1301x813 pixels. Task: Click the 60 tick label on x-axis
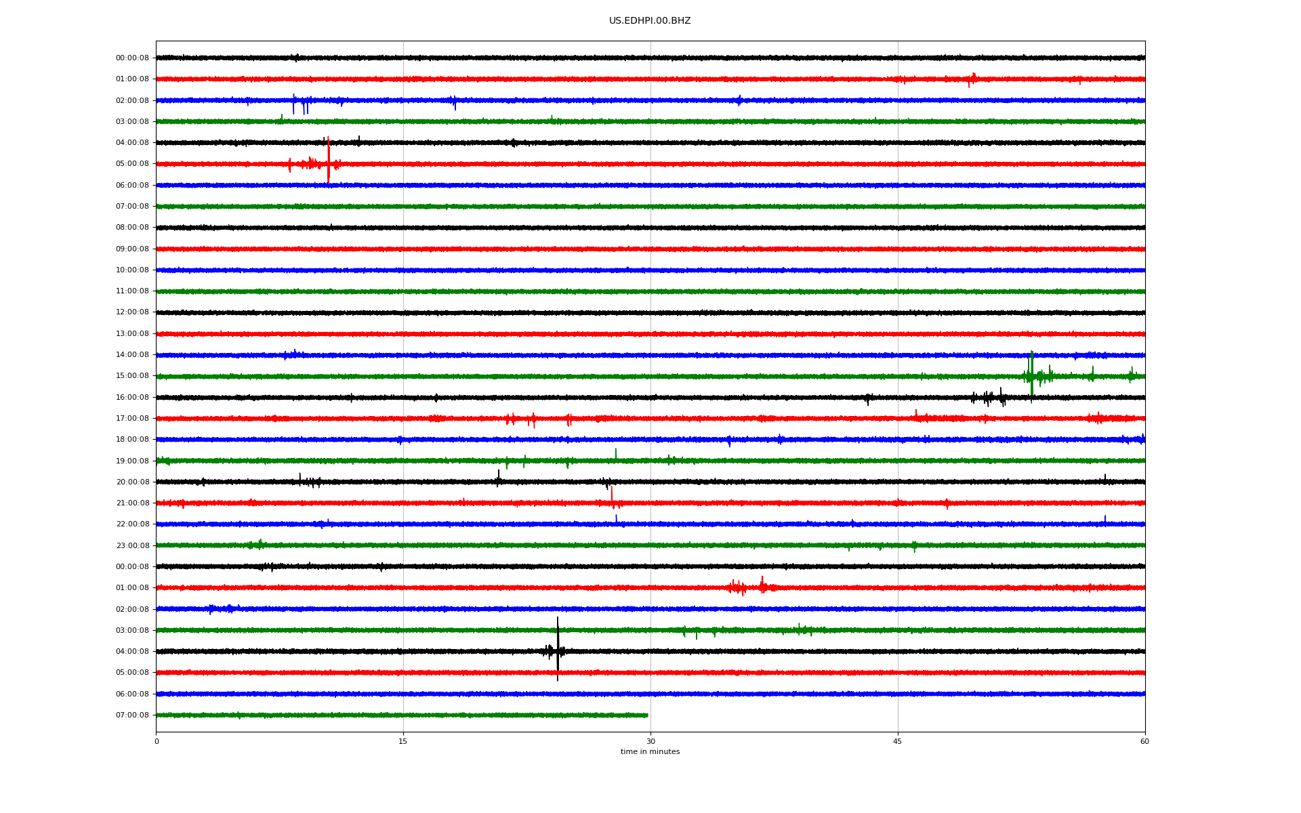click(1144, 741)
